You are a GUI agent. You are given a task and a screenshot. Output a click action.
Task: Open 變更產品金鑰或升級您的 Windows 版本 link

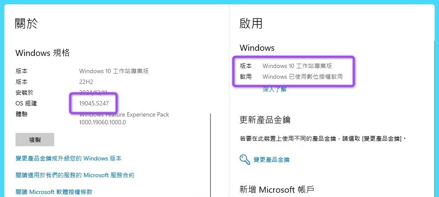pyautogui.click(x=68, y=158)
